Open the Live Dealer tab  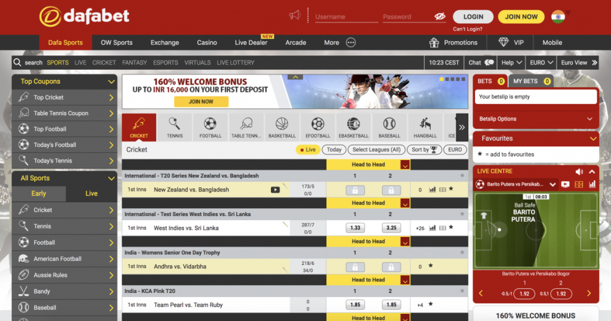[251, 42]
